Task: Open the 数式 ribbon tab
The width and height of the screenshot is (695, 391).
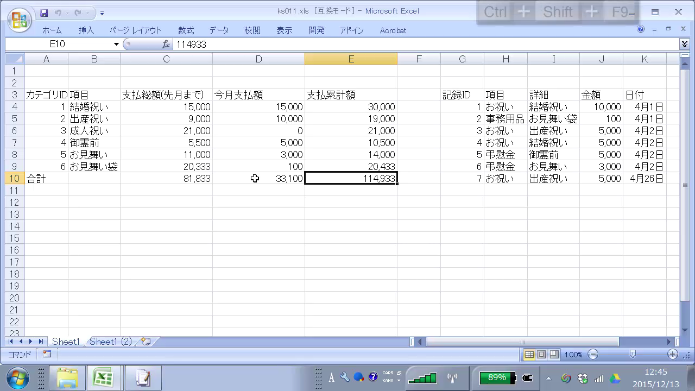Action: coord(186,30)
